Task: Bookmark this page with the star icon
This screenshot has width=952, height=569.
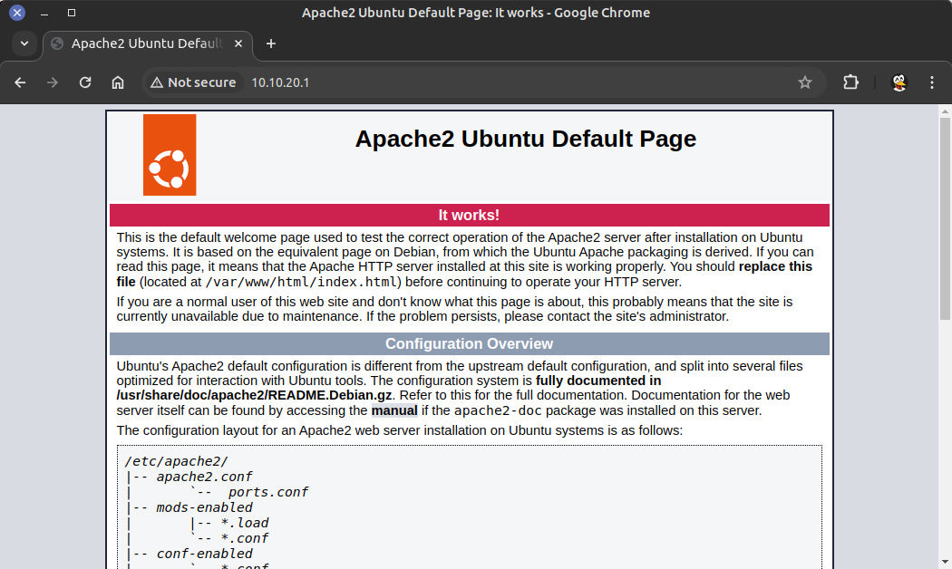Action: click(x=804, y=82)
